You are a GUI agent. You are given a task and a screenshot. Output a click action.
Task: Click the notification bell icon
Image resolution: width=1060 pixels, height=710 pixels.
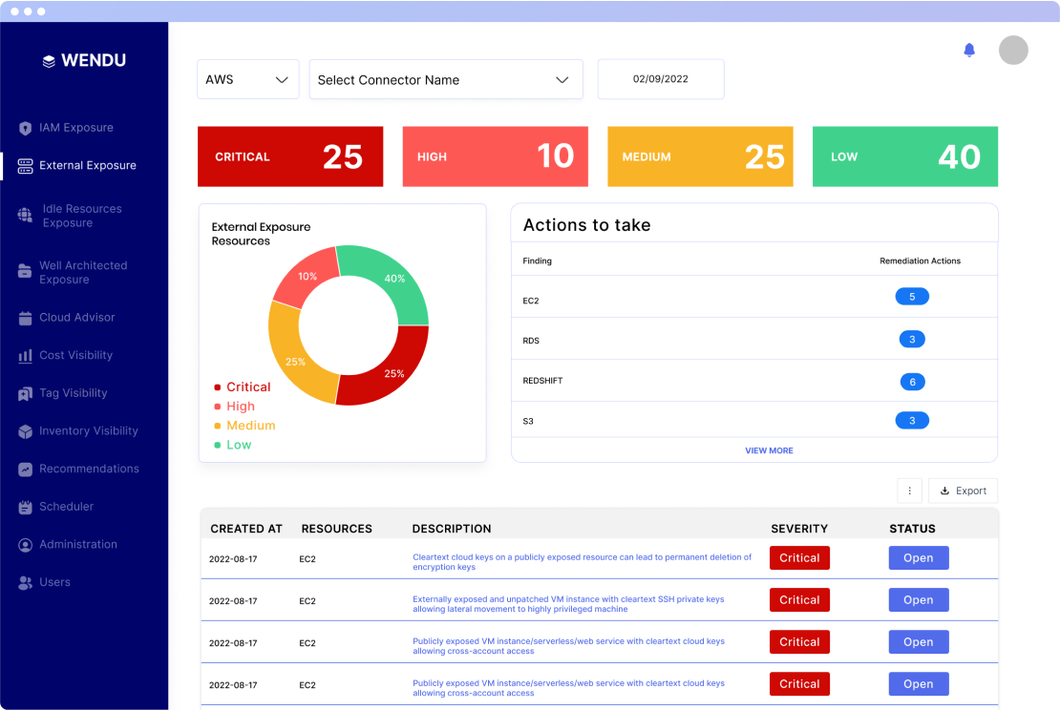pos(968,51)
